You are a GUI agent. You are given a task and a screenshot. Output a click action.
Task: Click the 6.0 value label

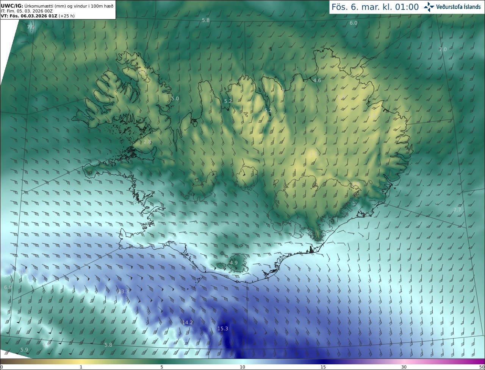(x=353, y=23)
